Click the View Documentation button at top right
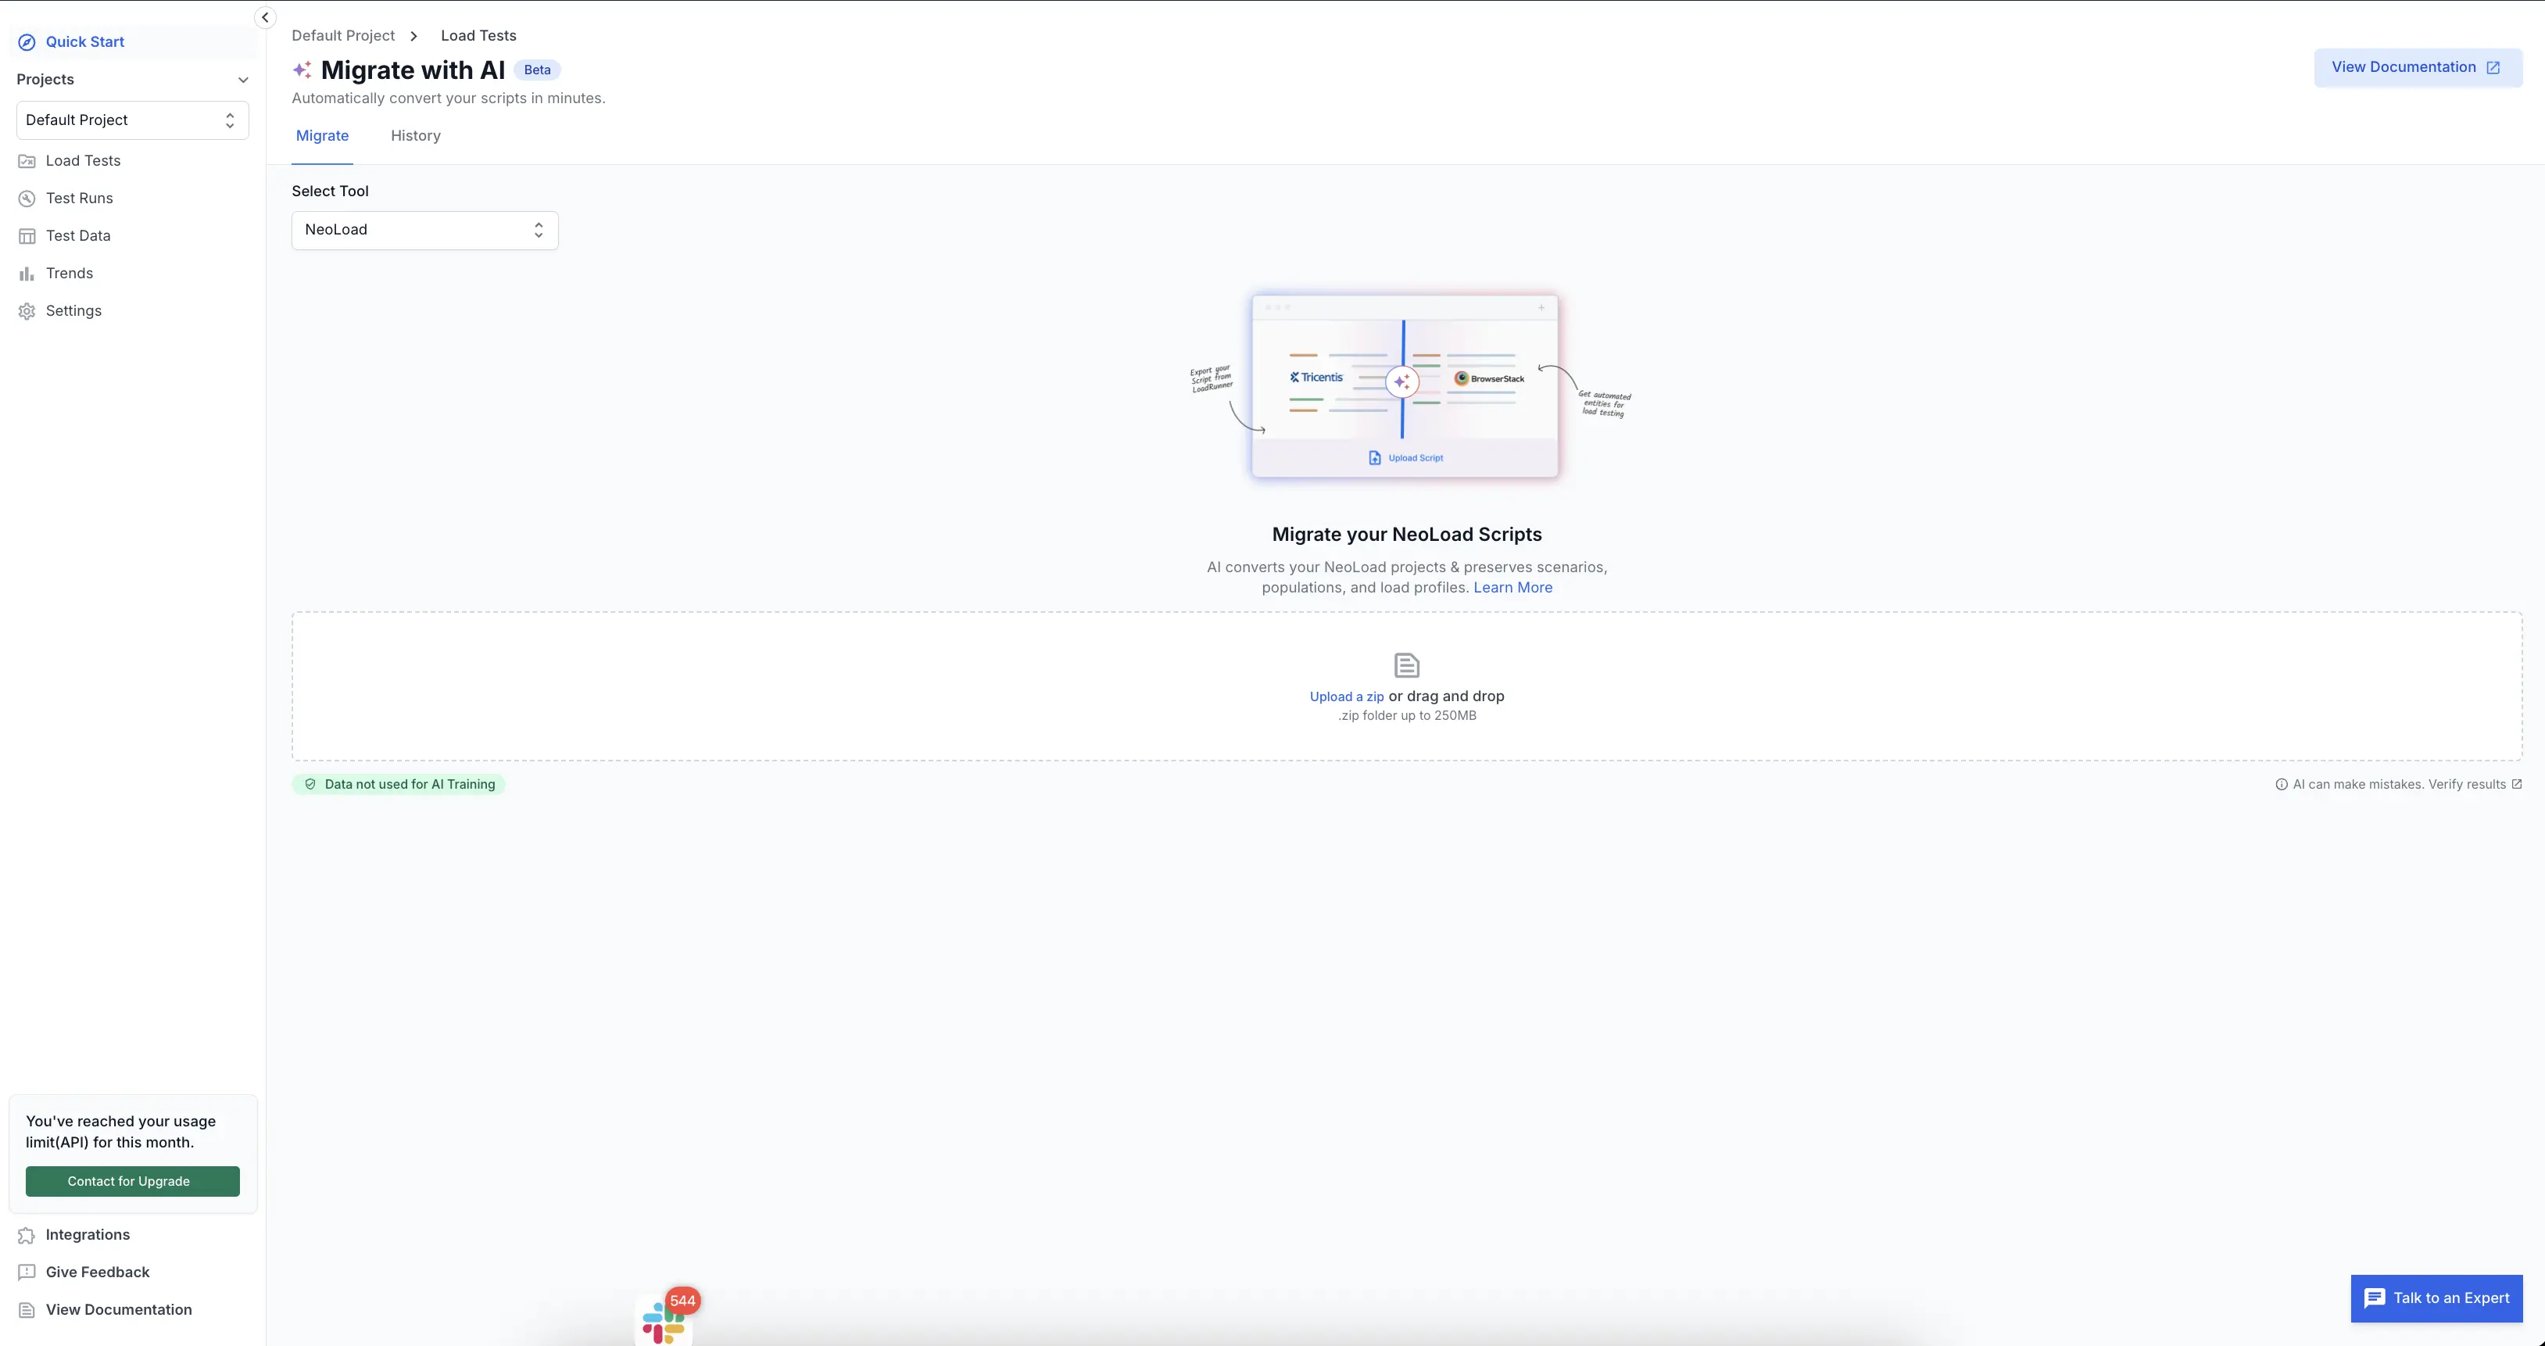This screenshot has width=2545, height=1346. pyautogui.click(x=2418, y=68)
